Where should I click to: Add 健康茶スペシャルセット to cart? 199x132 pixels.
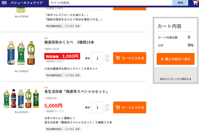(130, 107)
